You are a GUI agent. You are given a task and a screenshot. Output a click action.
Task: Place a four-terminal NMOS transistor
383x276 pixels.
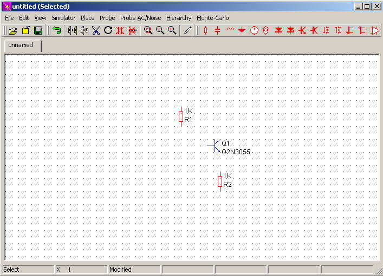326,30
